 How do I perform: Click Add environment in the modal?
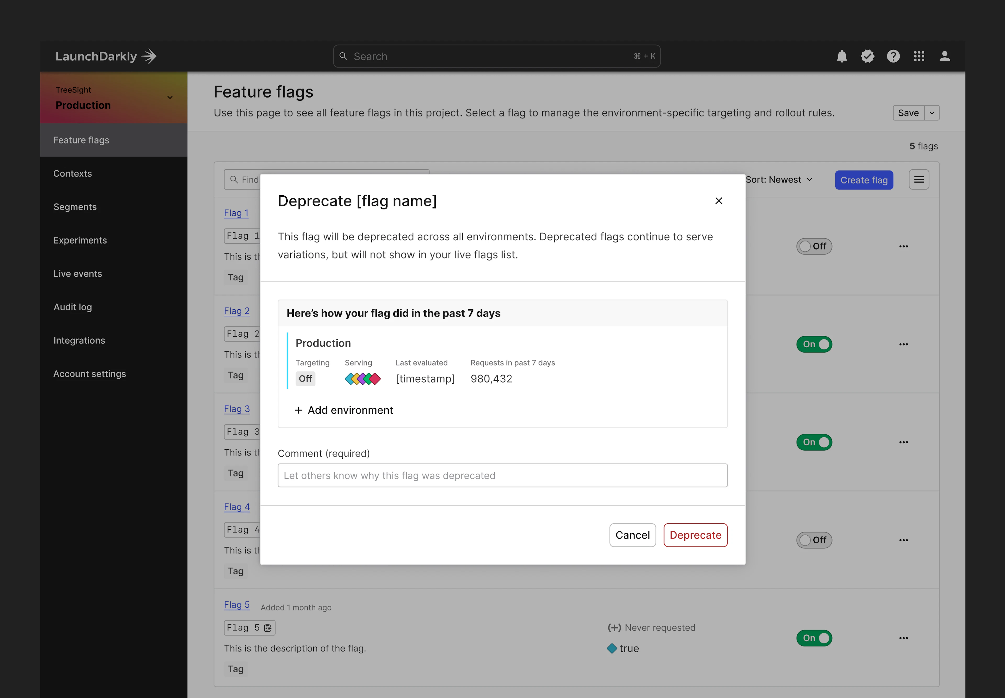344,410
